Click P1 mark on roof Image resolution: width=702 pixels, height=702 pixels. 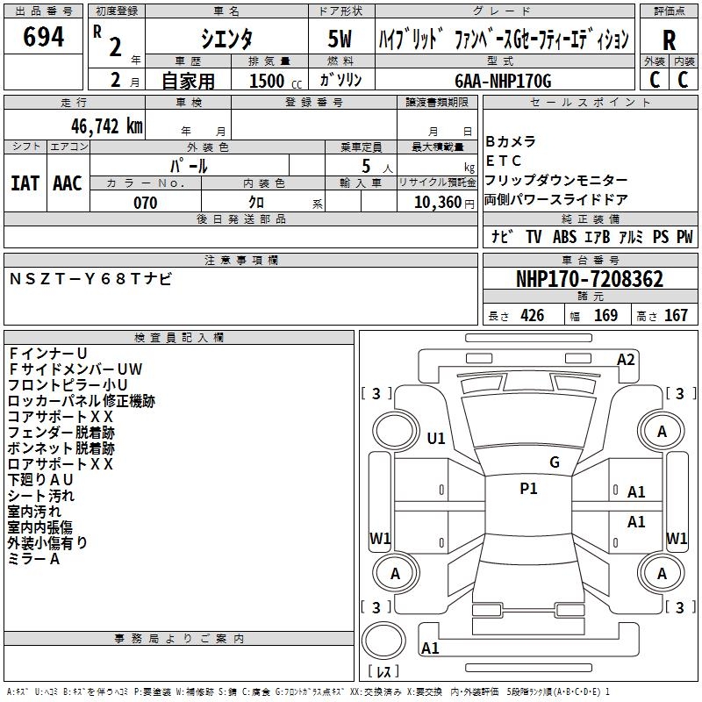pyautogui.click(x=528, y=489)
